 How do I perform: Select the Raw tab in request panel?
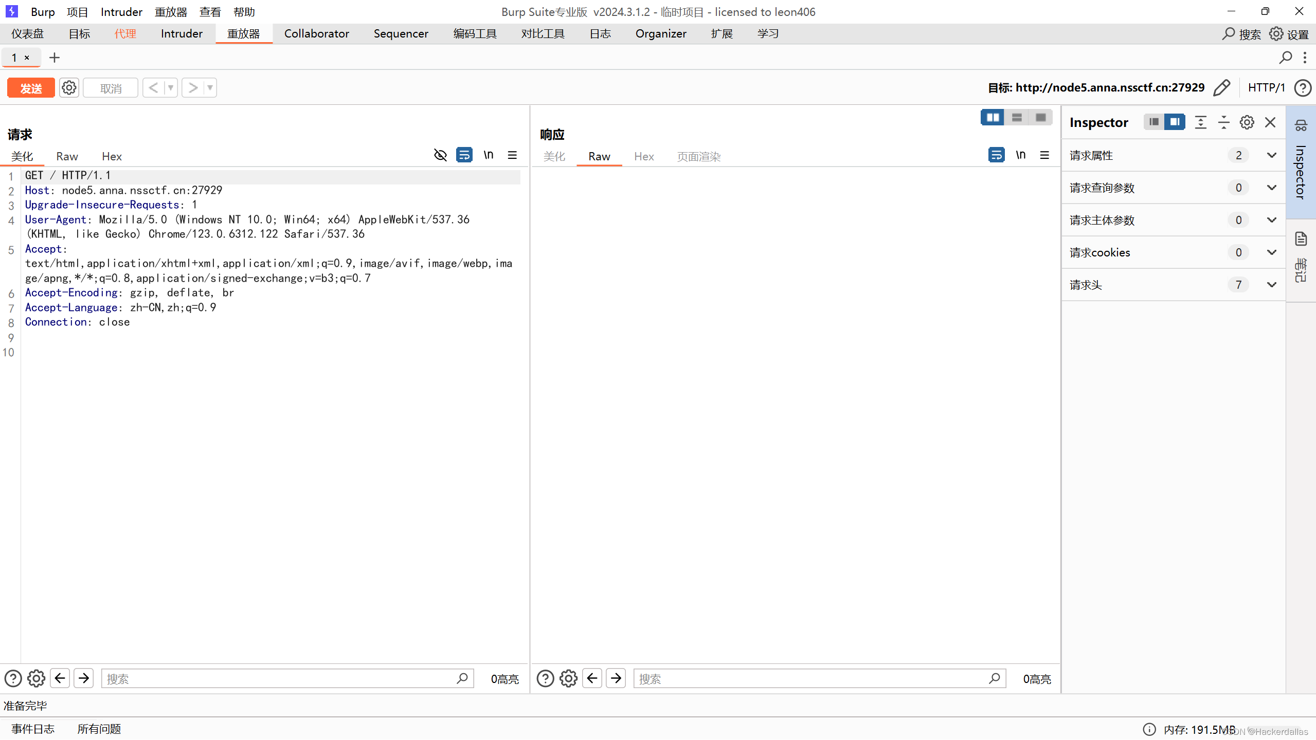coord(67,157)
